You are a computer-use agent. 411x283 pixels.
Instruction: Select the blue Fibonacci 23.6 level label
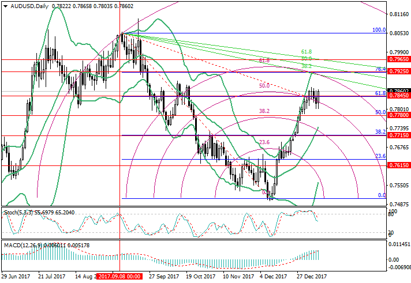point(380,156)
